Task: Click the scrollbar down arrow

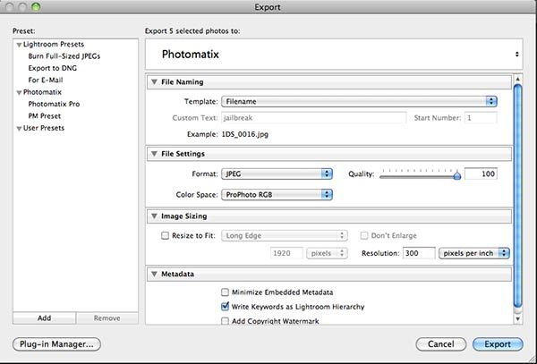Action: pos(518,319)
